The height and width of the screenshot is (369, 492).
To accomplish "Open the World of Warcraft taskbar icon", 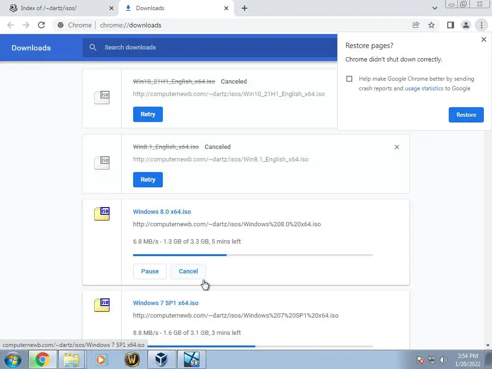I will coord(132,359).
